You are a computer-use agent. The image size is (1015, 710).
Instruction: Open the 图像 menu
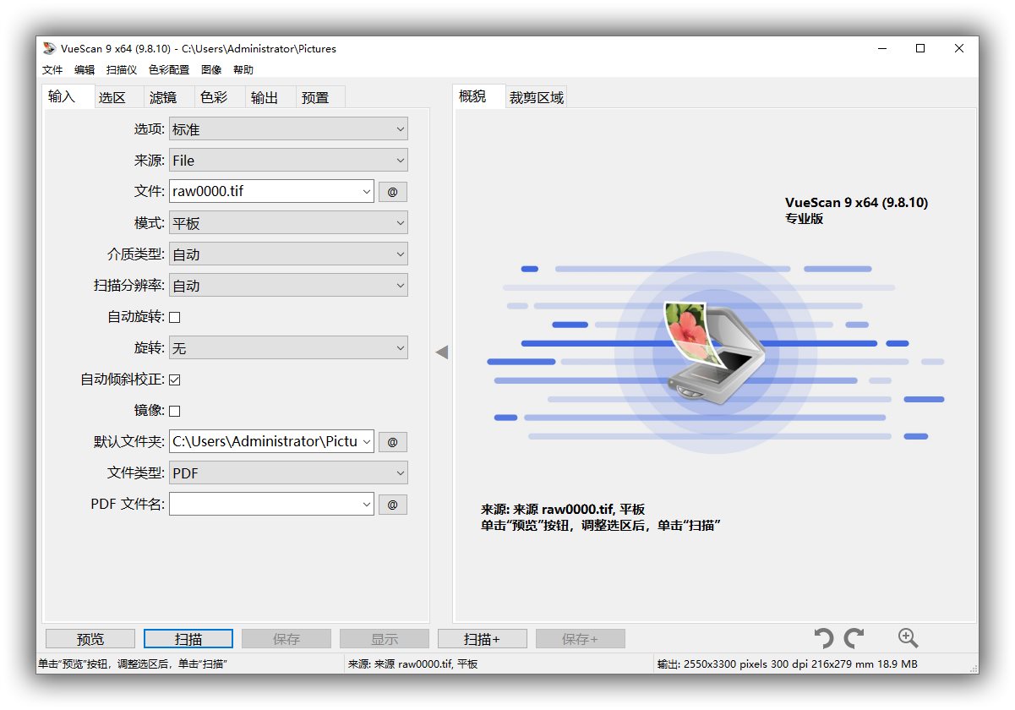click(x=211, y=70)
